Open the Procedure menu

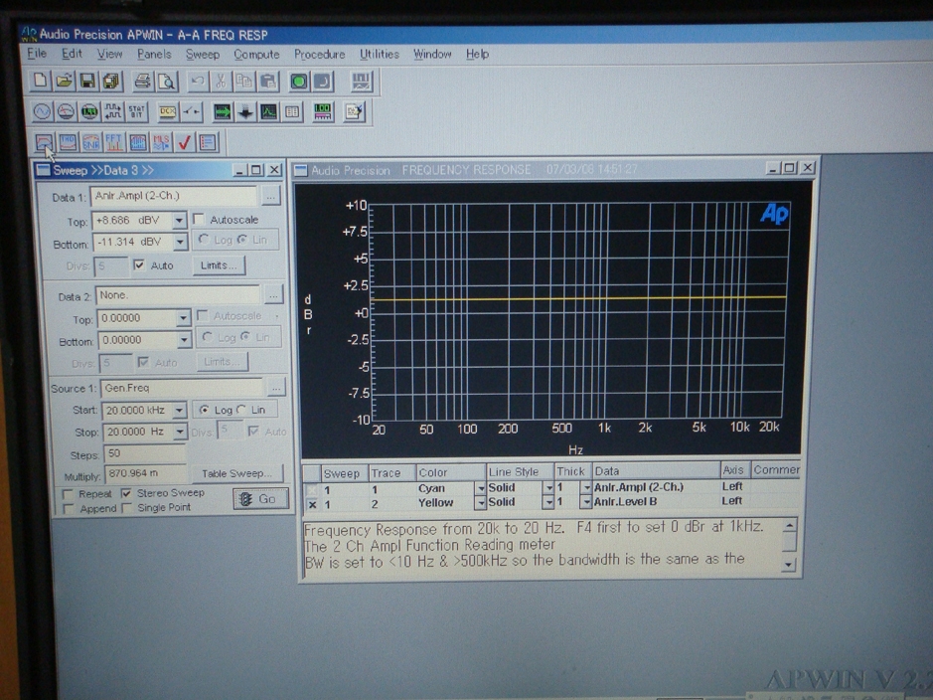pyautogui.click(x=320, y=54)
